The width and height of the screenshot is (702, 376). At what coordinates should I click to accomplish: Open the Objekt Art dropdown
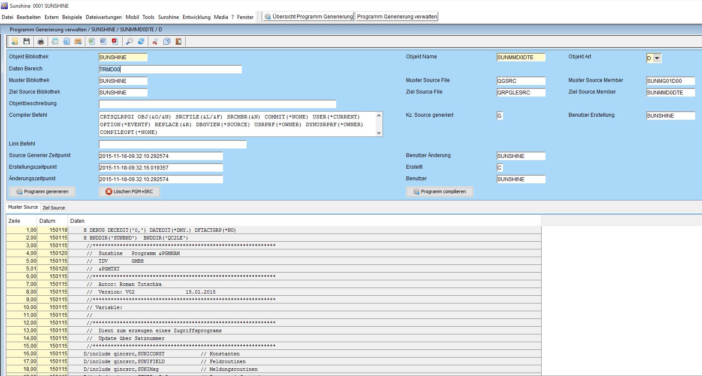pyautogui.click(x=657, y=58)
